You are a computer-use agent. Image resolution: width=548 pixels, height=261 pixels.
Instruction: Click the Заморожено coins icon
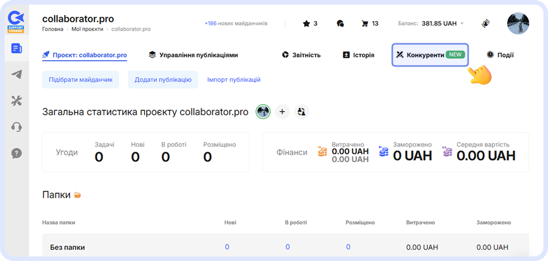(384, 152)
